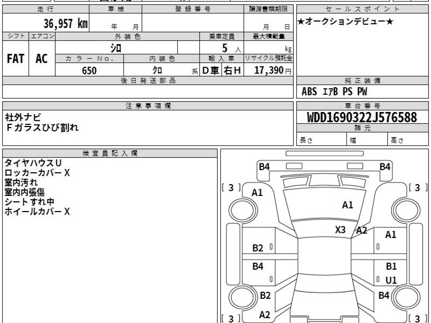This screenshot has height=323, width=431.
Task: Select inspector note タイヤハウスU
Action: click(33, 163)
